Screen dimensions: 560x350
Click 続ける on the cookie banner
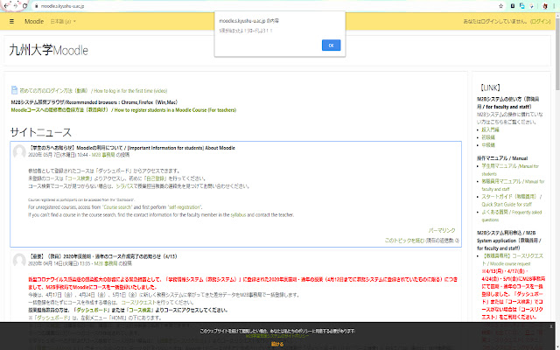[276, 345]
